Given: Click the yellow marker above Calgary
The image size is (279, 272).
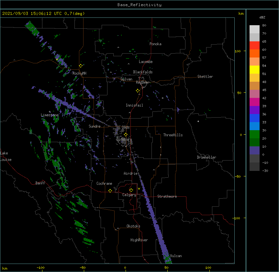Looking at the screenshot, I should [x=131, y=190].
